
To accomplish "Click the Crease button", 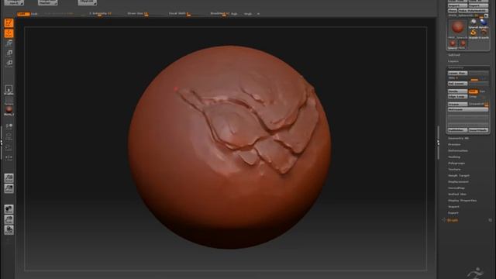I will coord(457,104).
